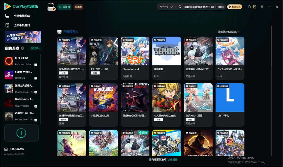Open the 游戏库> link
This screenshot has width=283, height=167.
pyautogui.click(x=35, y=49)
